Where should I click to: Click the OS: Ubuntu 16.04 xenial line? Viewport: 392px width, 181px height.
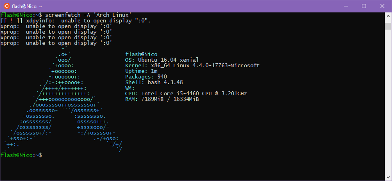pyautogui.click(x=162, y=60)
